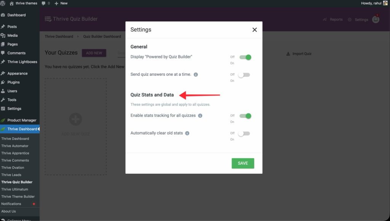Open Thrive Leads submenu item
The height and width of the screenshot is (221, 390).
pyautogui.click(x=11, y=175)
